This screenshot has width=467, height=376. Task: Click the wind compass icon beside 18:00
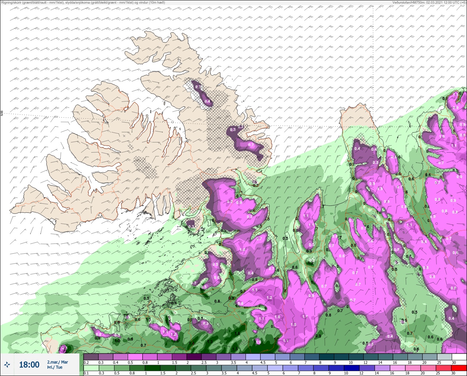[7, 364]
